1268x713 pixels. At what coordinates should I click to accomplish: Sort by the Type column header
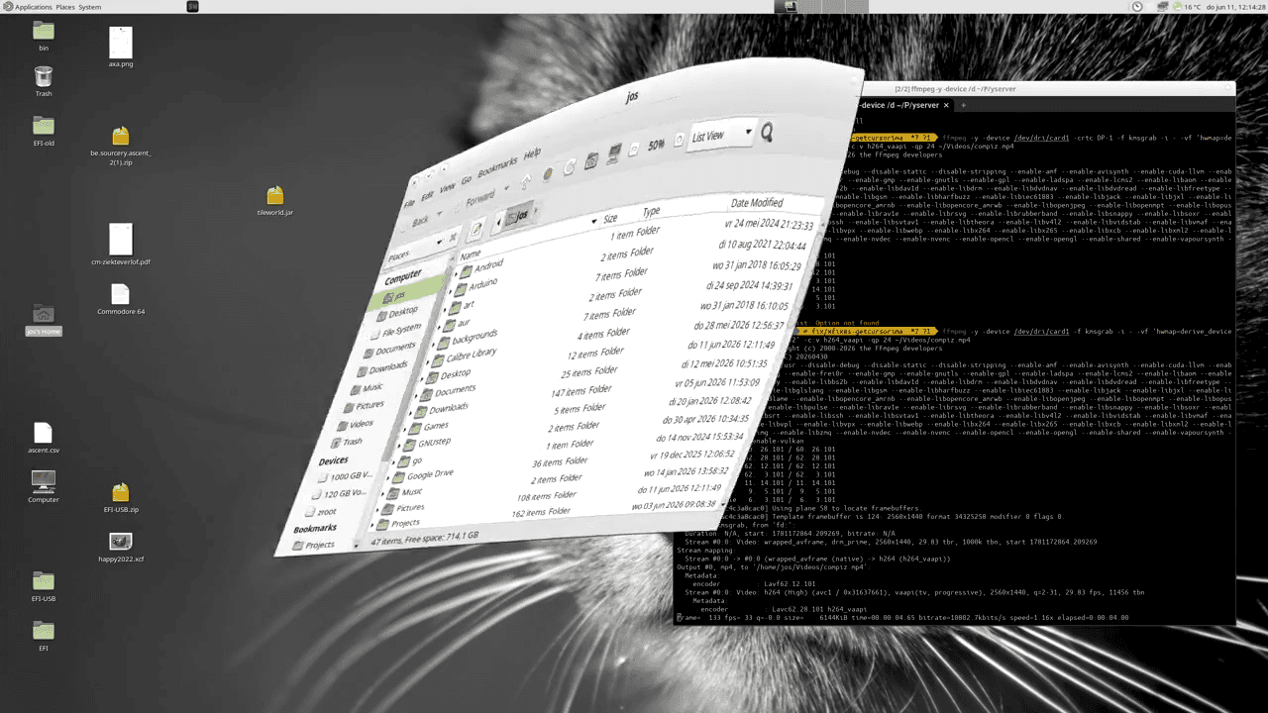(x=652, y=212)
